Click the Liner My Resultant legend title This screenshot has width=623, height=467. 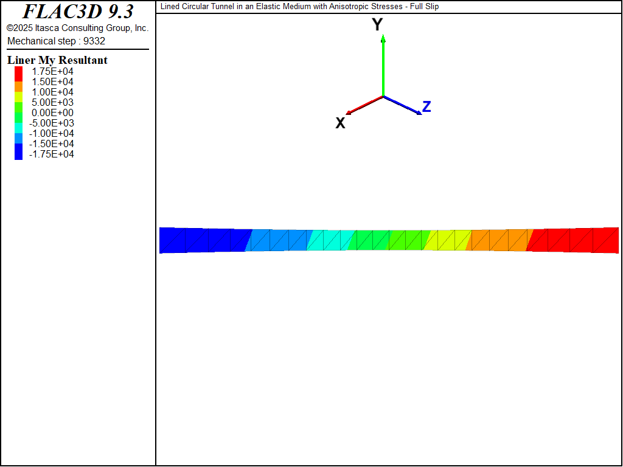[x=57, y=60]
